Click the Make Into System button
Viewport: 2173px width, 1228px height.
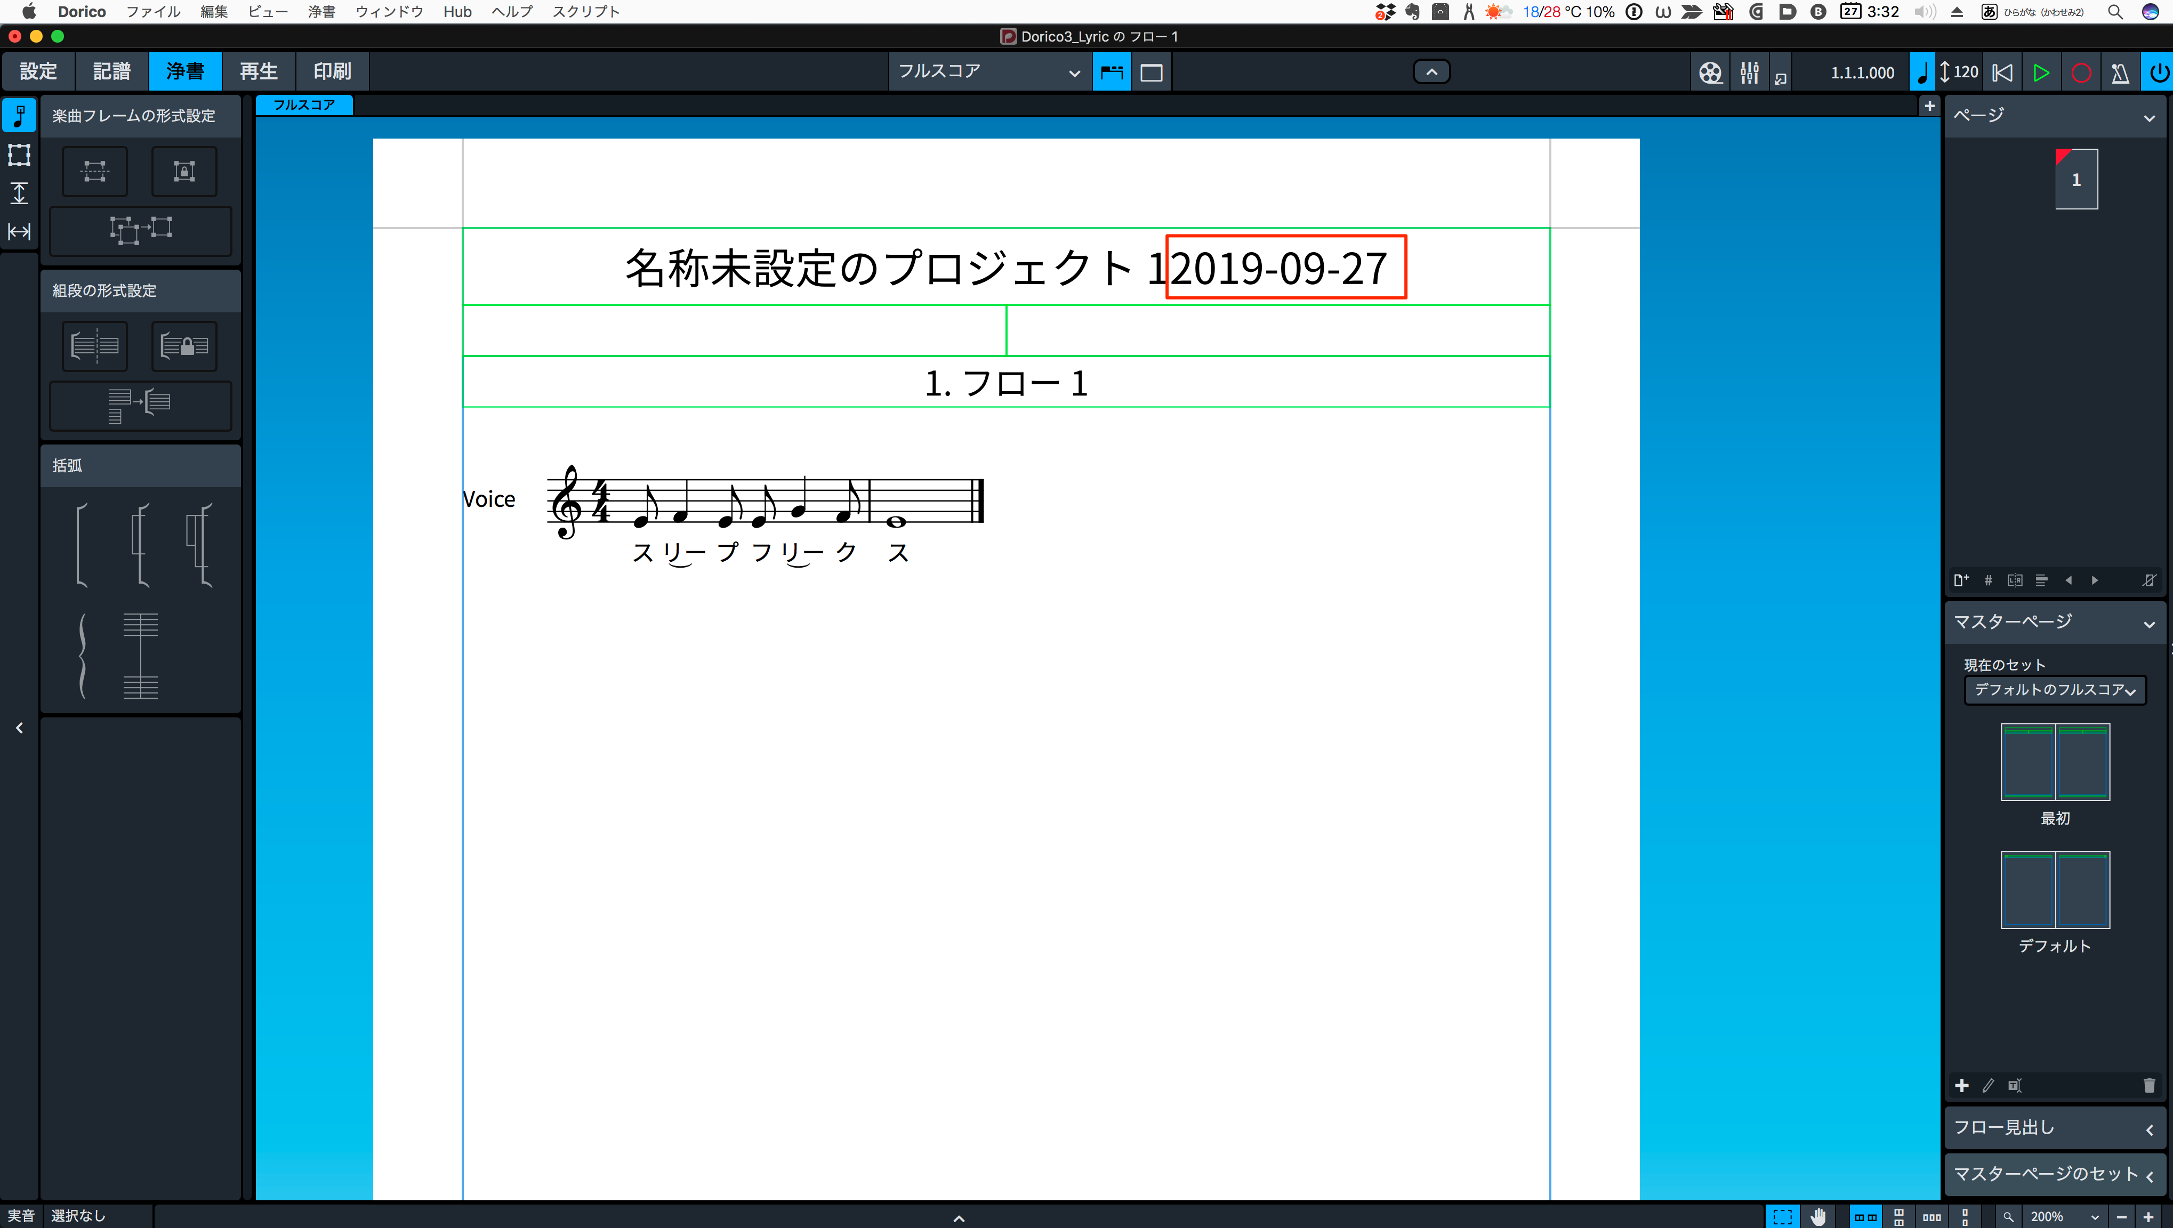[x=94, y=346]
